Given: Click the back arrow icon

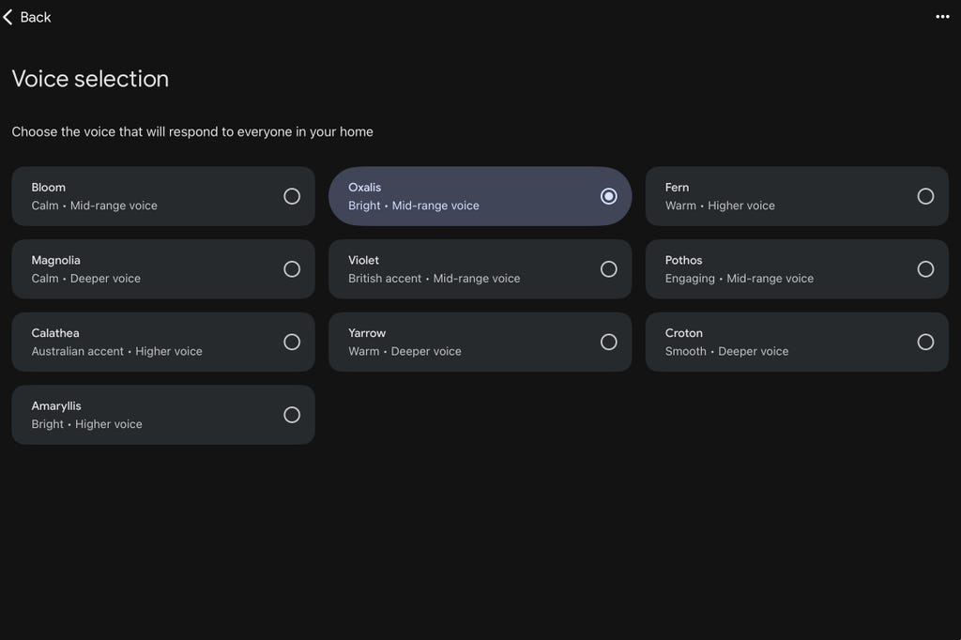Looking at the screenshot, I should coord(8,17).
